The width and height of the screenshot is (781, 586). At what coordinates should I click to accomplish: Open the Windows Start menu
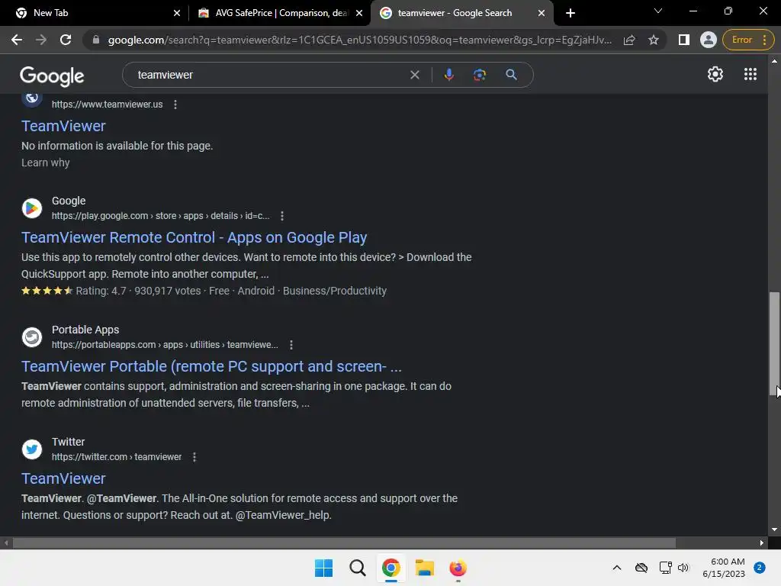323,568
